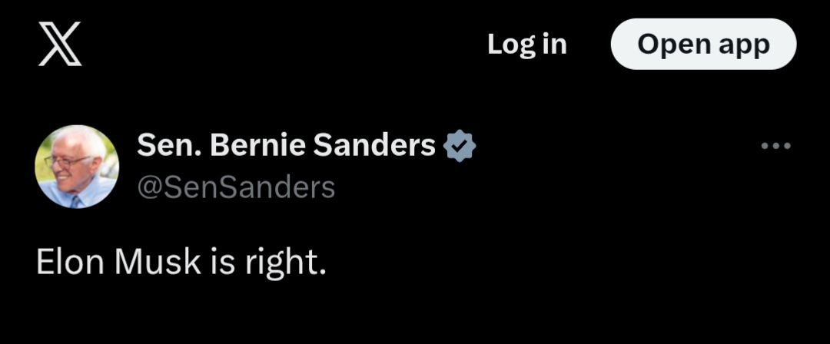Click the X logo icon
This screenshot has width=830, height=344.
[x=59, y=45]
